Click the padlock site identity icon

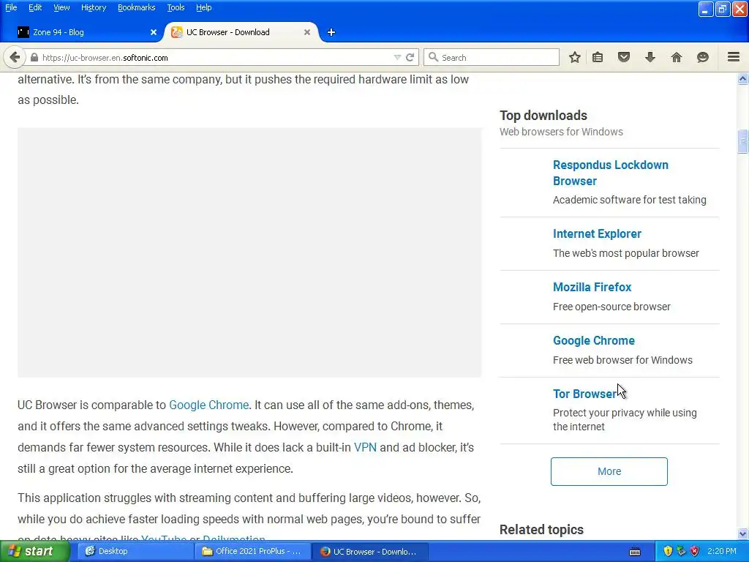pyautogui.click(x=34, y=57)
